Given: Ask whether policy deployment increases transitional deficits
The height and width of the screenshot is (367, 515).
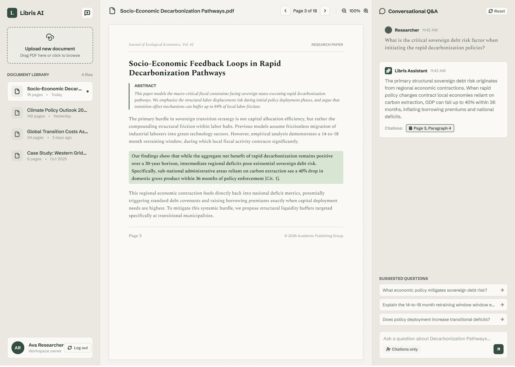Looking at the screenshot, I should tap(443, 320).
